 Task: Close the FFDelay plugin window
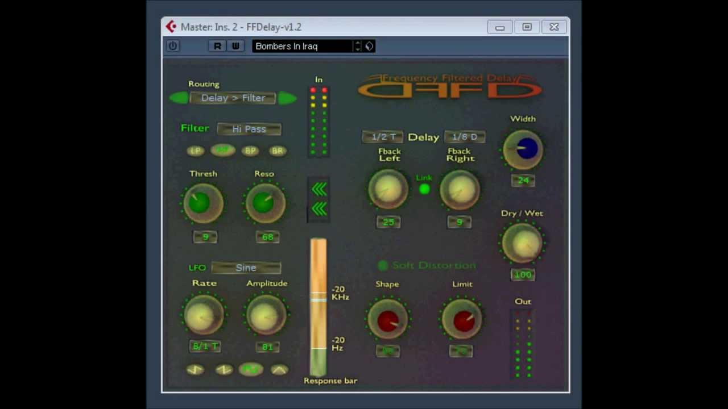coord(555,27)
